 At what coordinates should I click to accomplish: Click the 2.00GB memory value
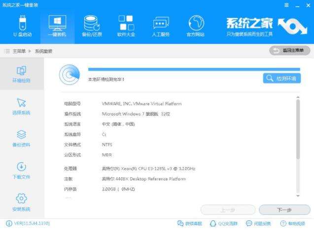coord(118,189)
